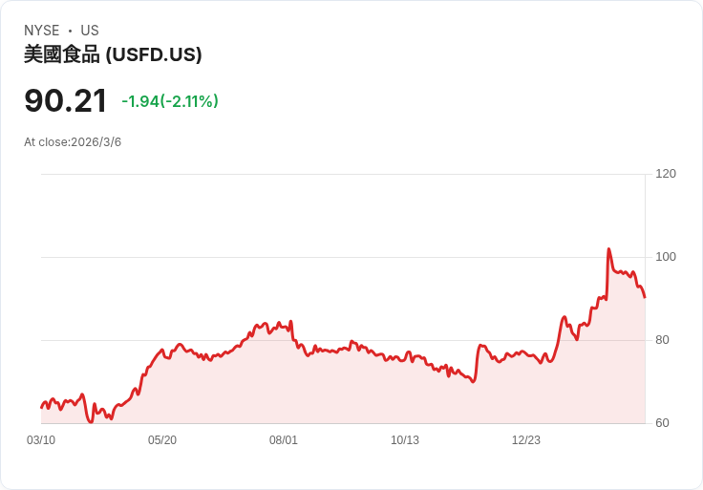The image size is (703, 490).
Task: Open the 美國食品 (USFD.US) stock title
Action: 113,55
